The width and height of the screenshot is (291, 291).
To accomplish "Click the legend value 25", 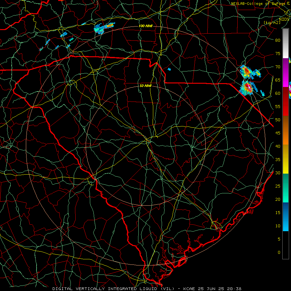I will pyautogui.click(x=278, y=186).
